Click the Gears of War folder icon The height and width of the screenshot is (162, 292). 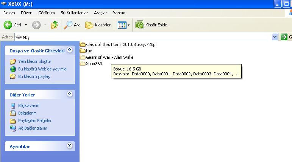coord(83,57)
